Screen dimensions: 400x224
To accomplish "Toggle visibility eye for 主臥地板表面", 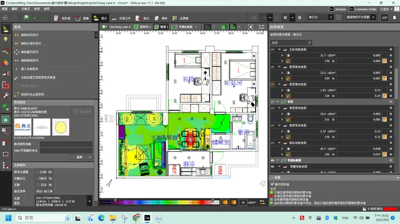I will pos(272,49).
